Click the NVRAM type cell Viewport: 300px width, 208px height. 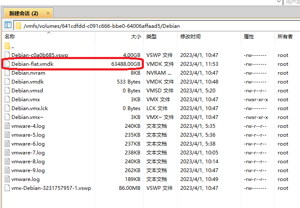[159, 73]
